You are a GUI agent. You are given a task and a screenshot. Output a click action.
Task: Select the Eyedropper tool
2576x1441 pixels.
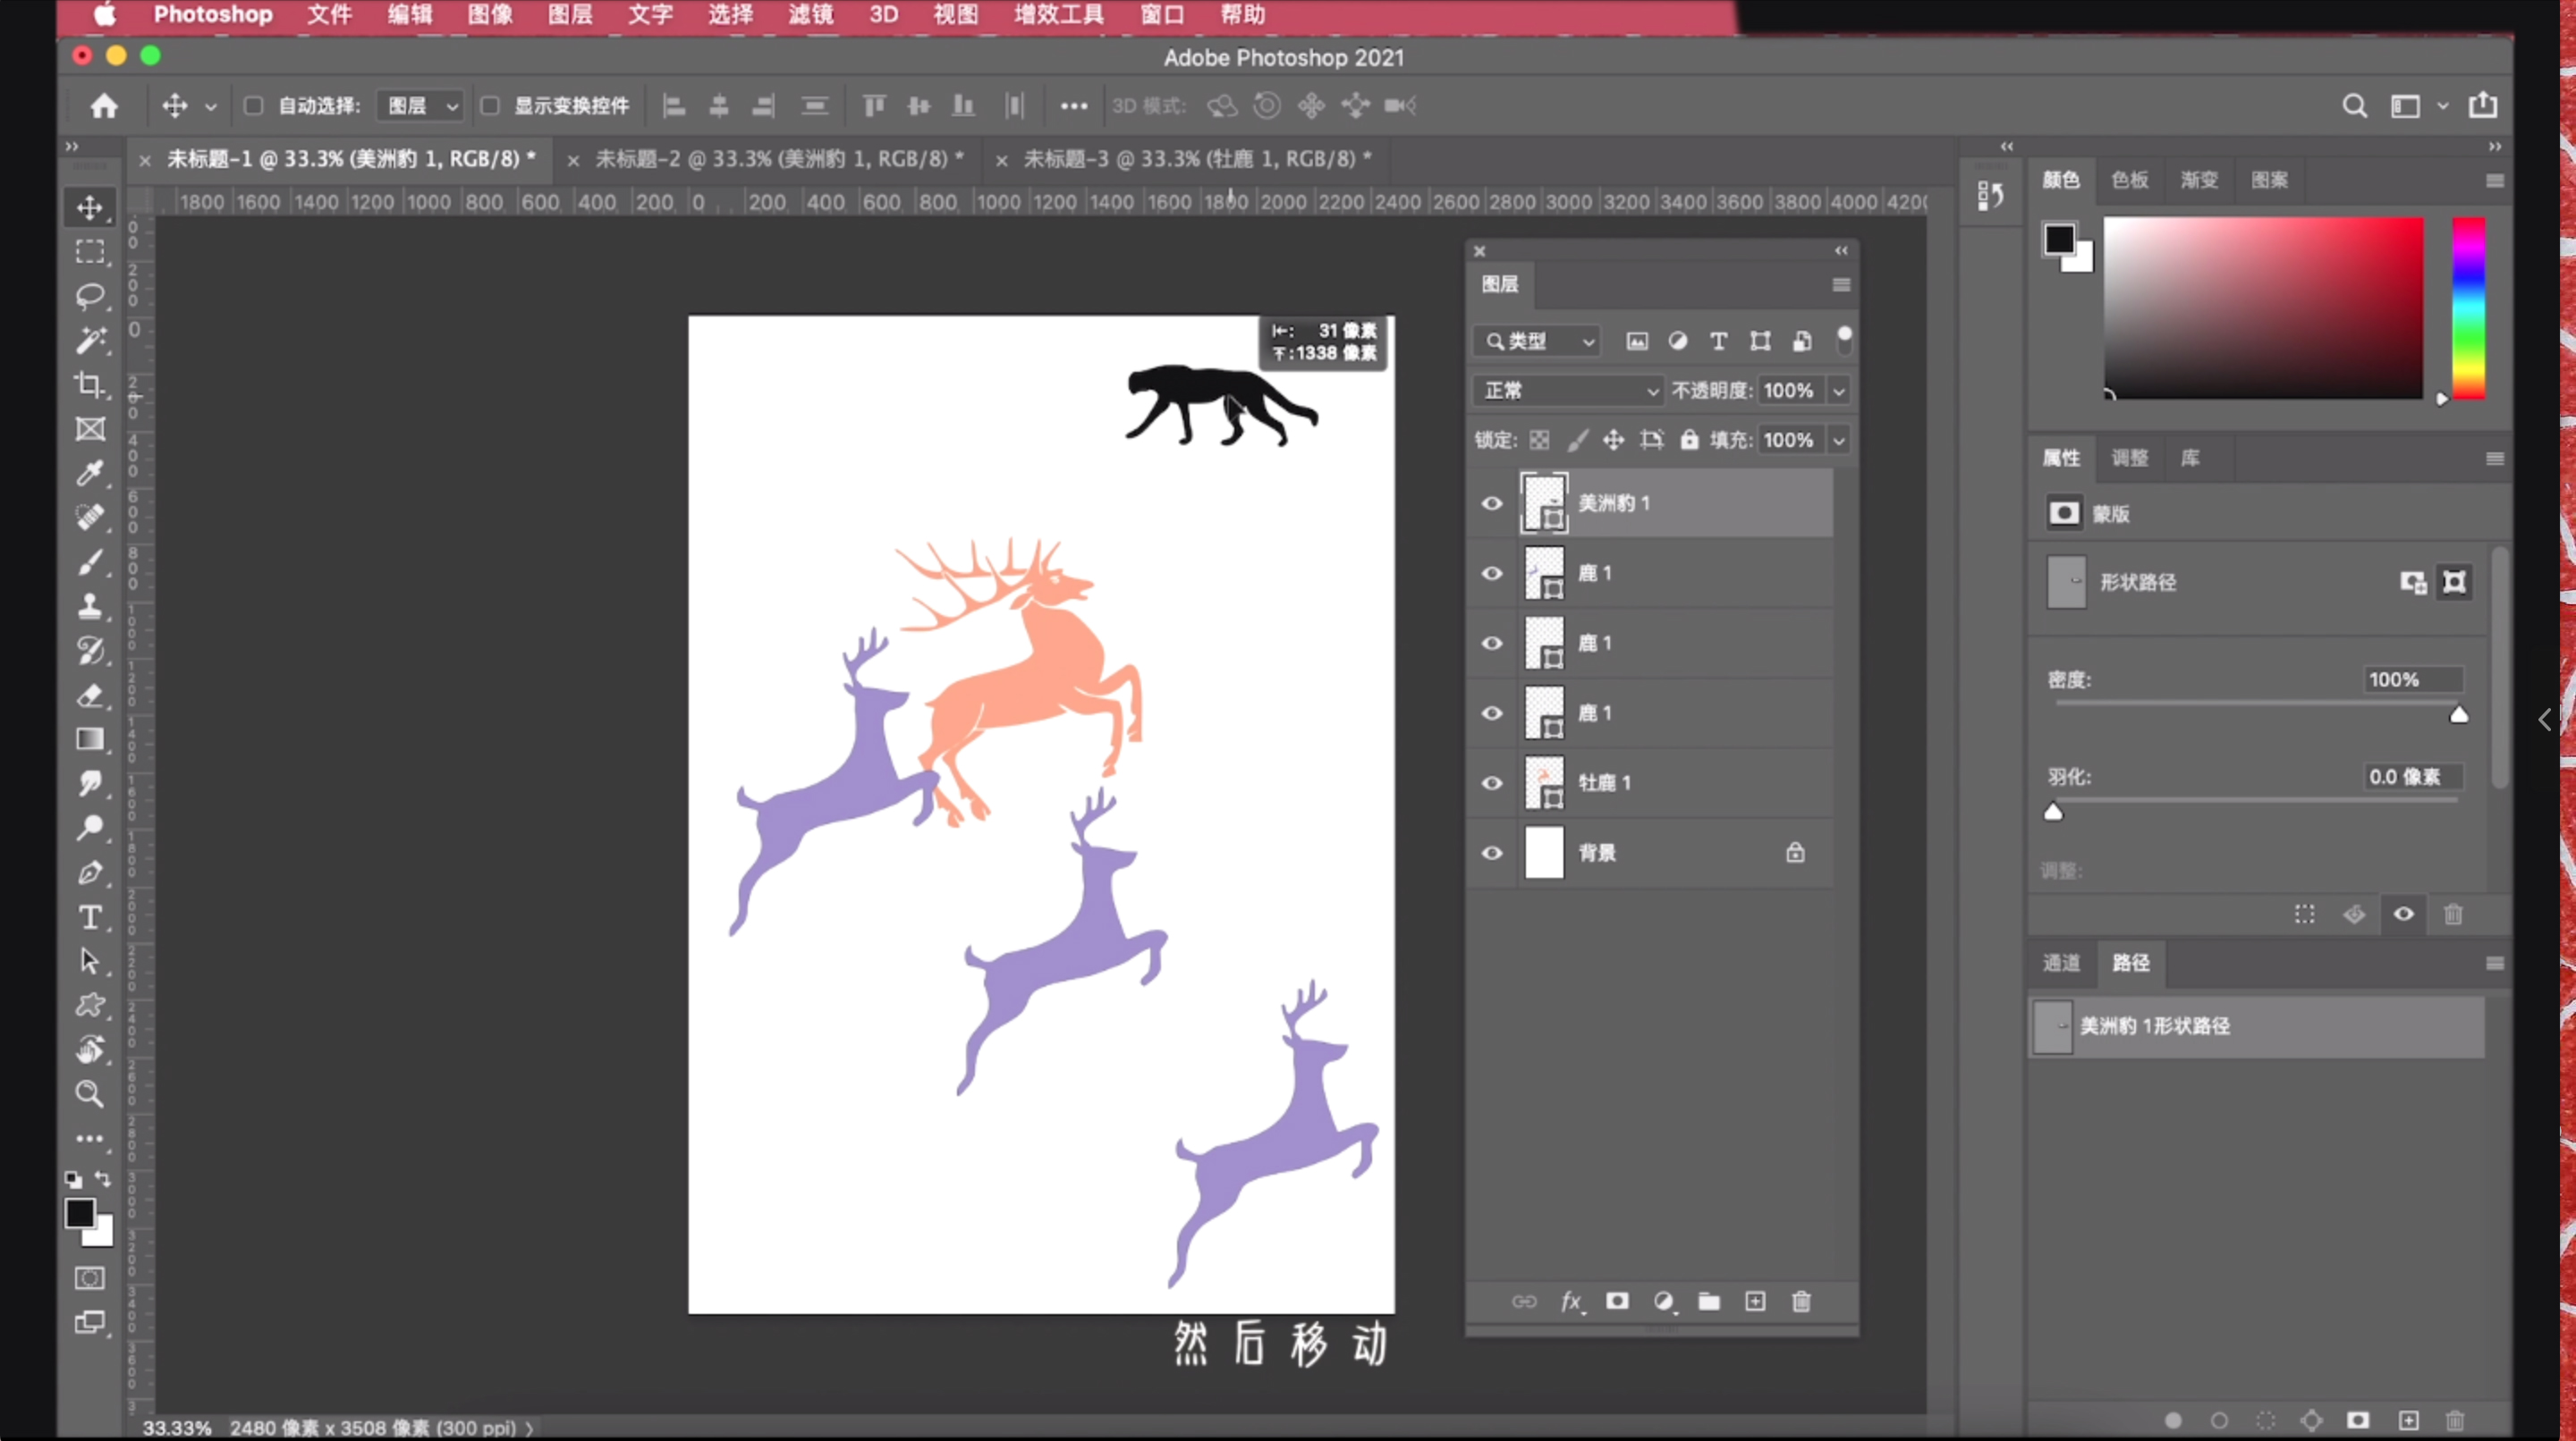click(90, 473)
